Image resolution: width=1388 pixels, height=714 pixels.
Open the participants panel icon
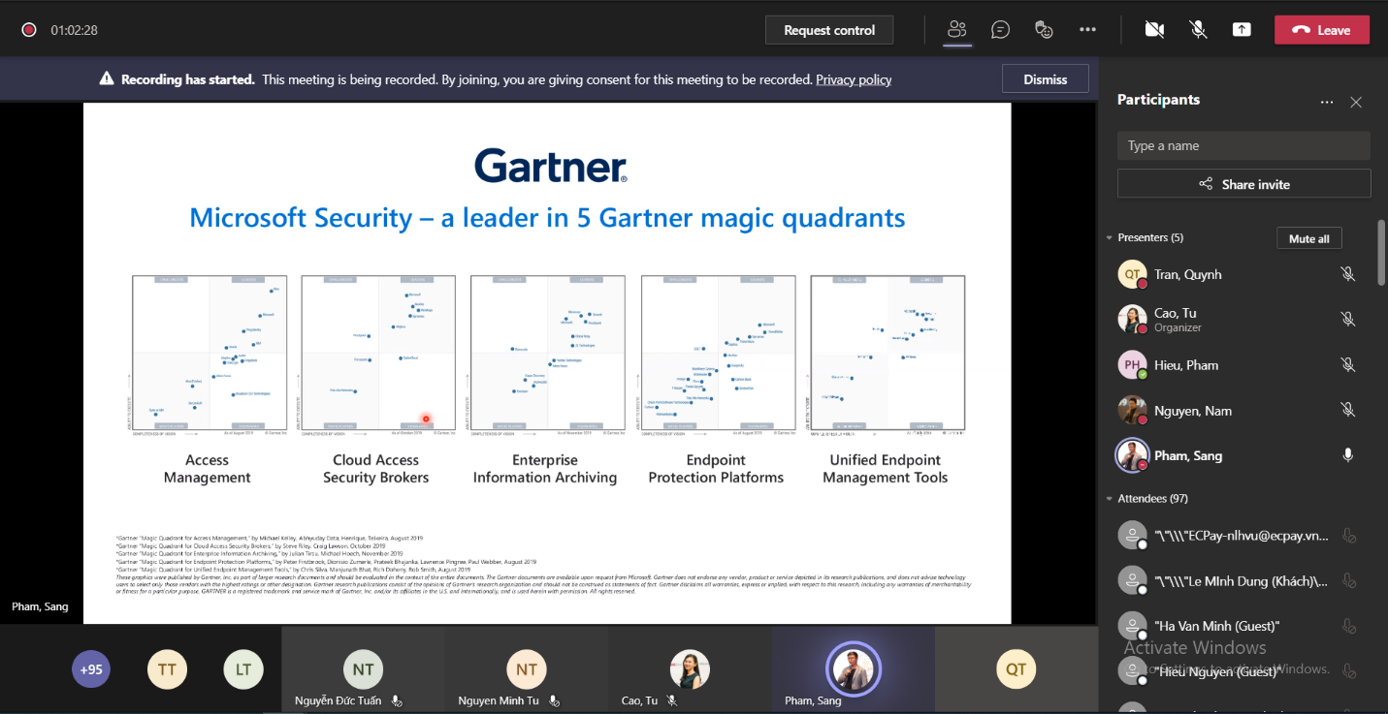[957, 30]
